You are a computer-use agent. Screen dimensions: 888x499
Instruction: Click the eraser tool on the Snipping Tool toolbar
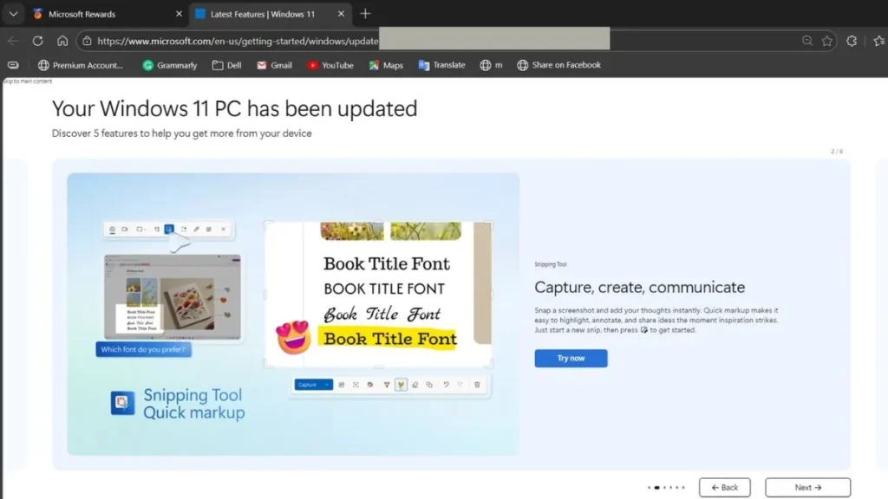415,384
